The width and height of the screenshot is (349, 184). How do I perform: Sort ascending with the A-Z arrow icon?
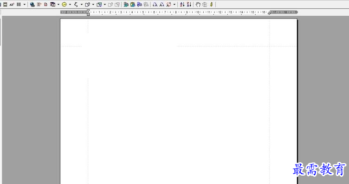pyautogui.click(x=182, y=4)
